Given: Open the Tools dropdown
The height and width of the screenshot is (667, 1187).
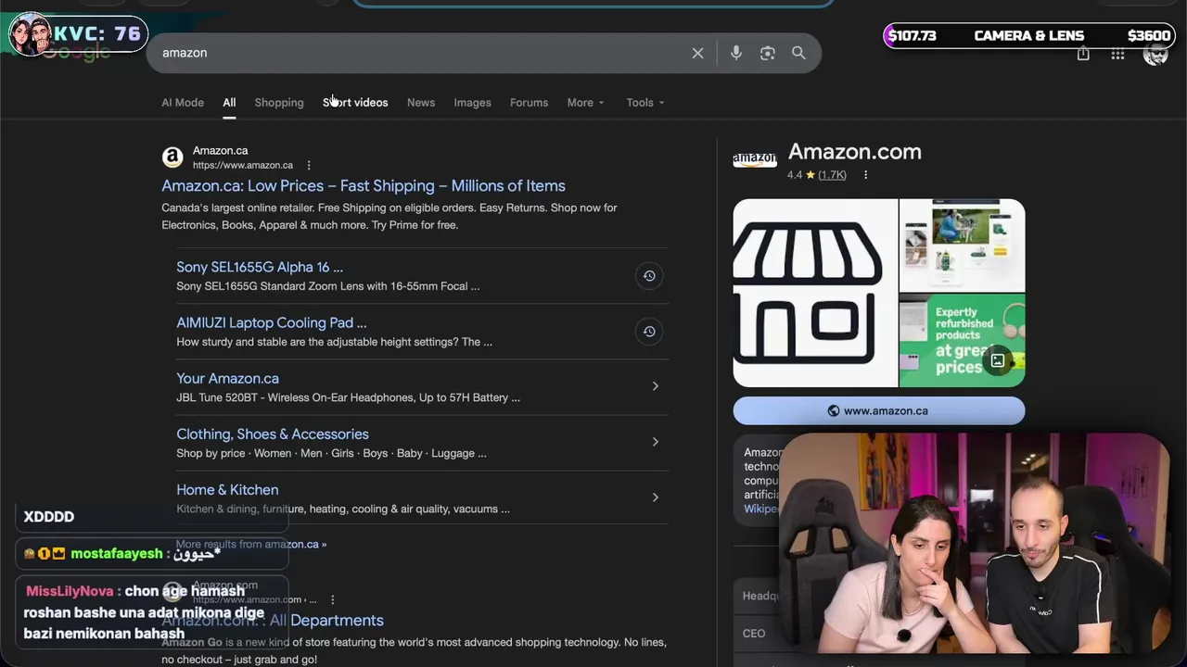Looking at the screenshot, I should click(x=645, y=103).
